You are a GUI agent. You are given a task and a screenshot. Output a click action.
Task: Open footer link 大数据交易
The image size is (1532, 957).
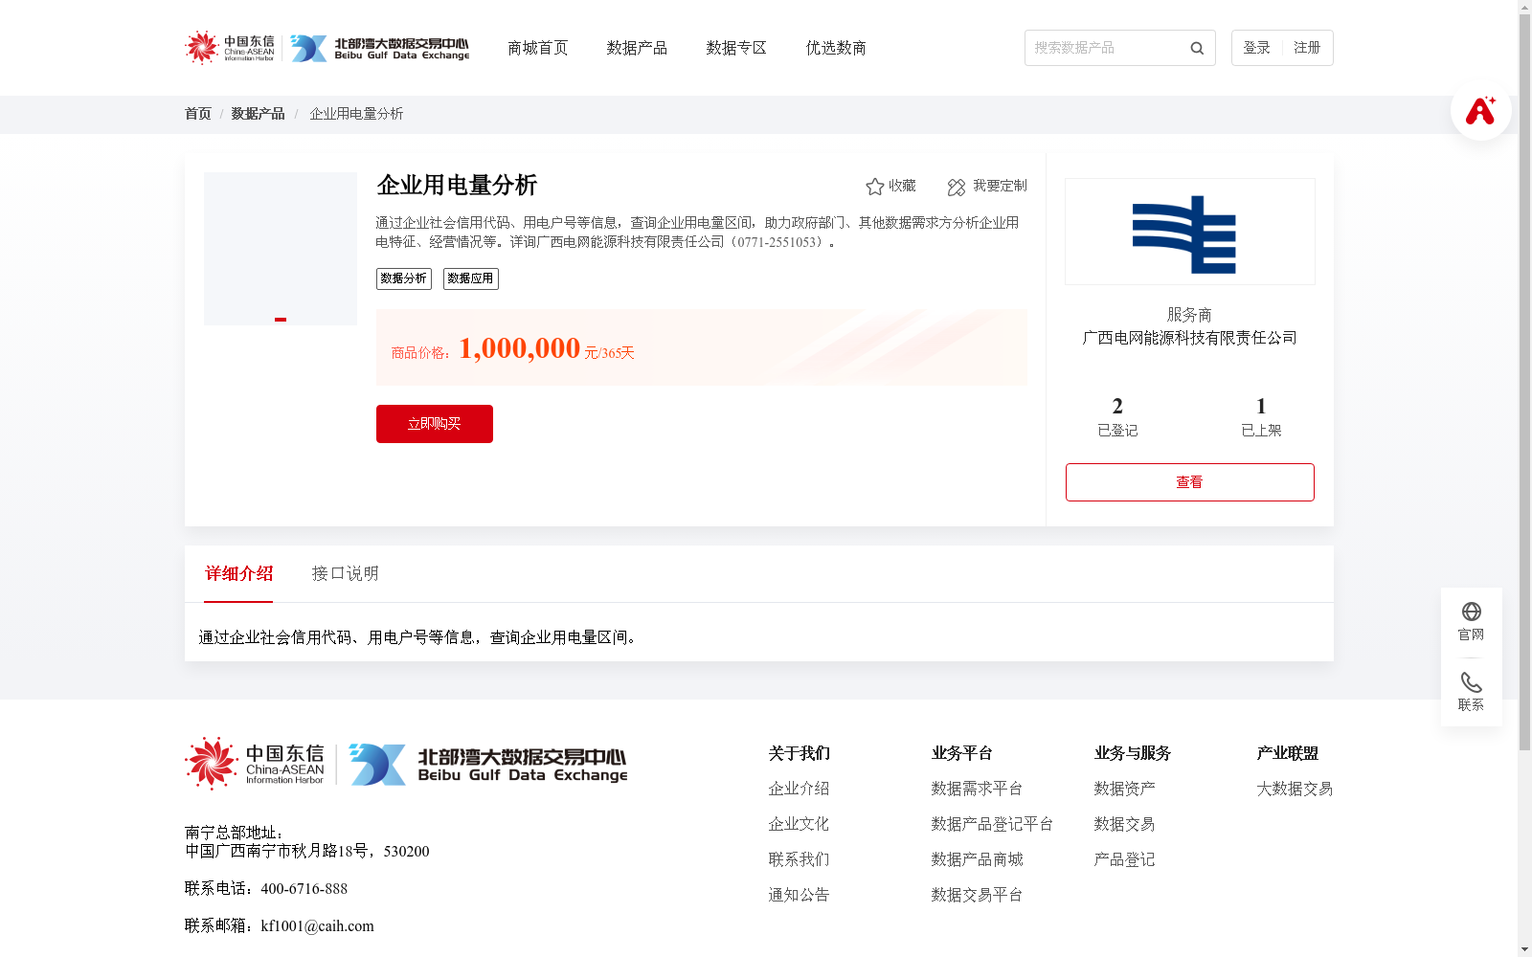[1295, 789]
